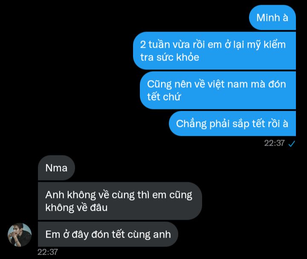Viewport: 307px width, 259px height.
Task: Select the "Chẳng phải sắp tết rồi à" bubble
Action: (232, 124)
